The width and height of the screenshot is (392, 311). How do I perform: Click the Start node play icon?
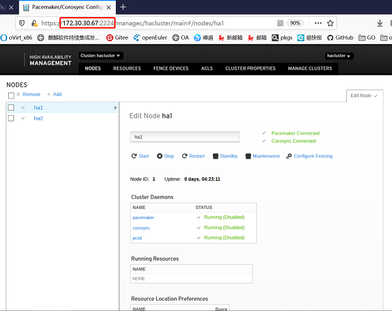(x=134, y=156)
